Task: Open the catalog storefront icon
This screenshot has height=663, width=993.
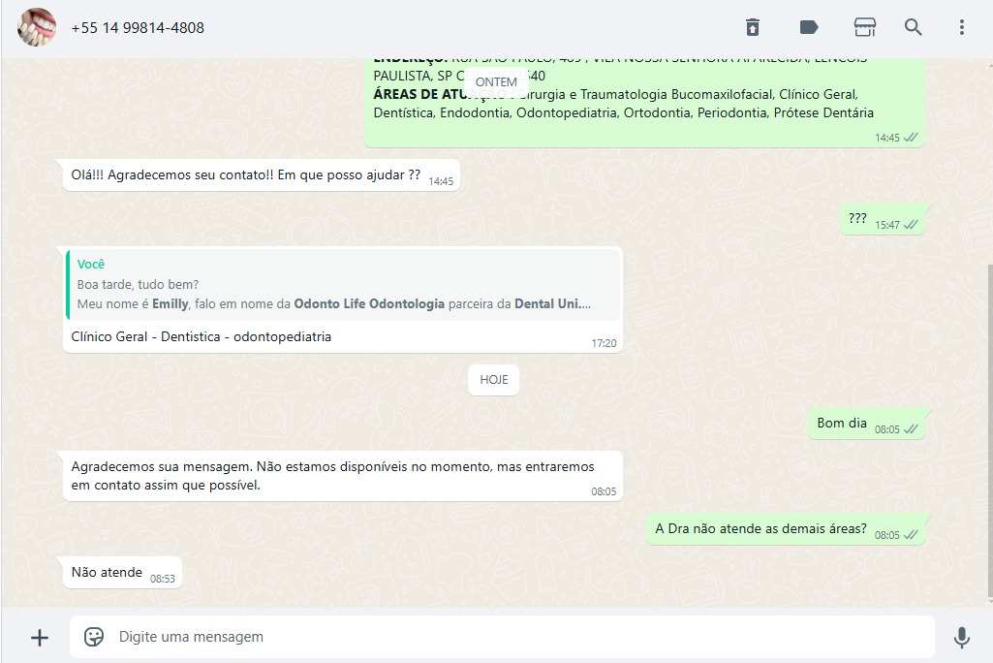Action: tap(864, 27)
